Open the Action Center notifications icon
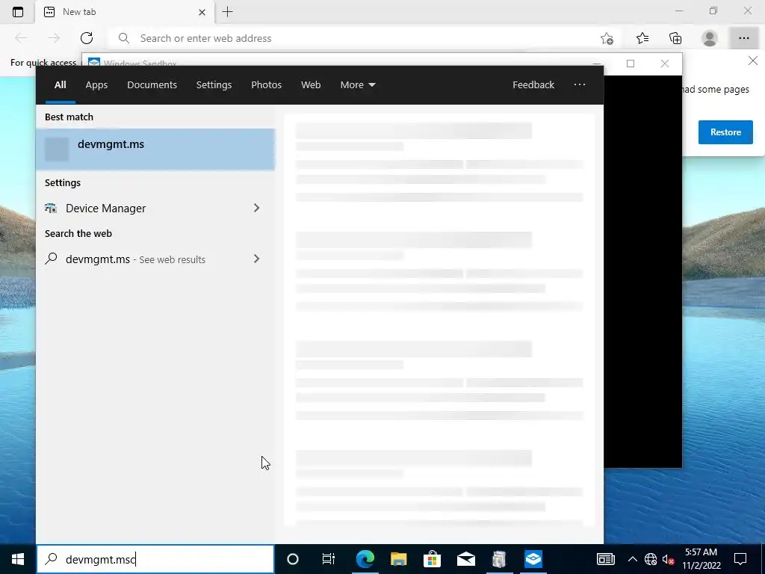765x574 pixels. pos(740,559)
